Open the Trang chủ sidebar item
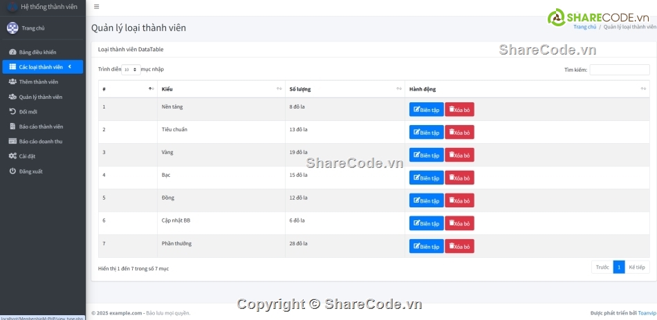 33,28
